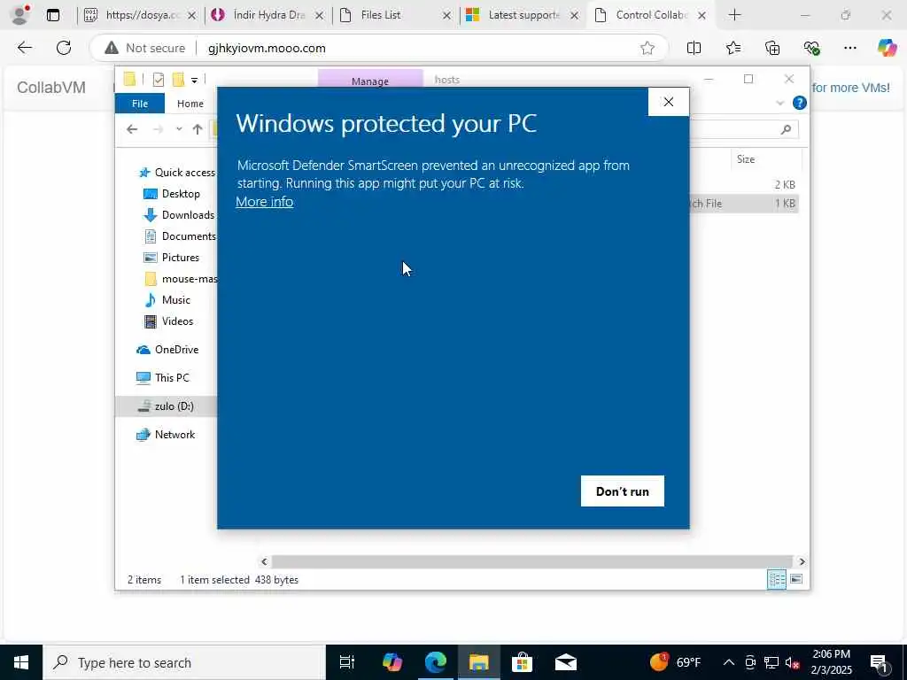This screenshot has height=680, width=907.
Task: Close the SmartScreen dialog with X
Action: (x=668, y=102)
